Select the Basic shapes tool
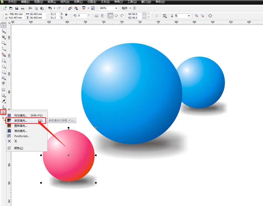263x206 pixels. 3,78
